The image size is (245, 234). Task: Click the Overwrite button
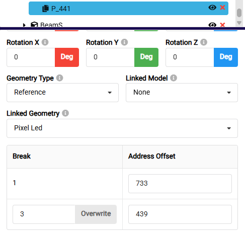[96, 214]
